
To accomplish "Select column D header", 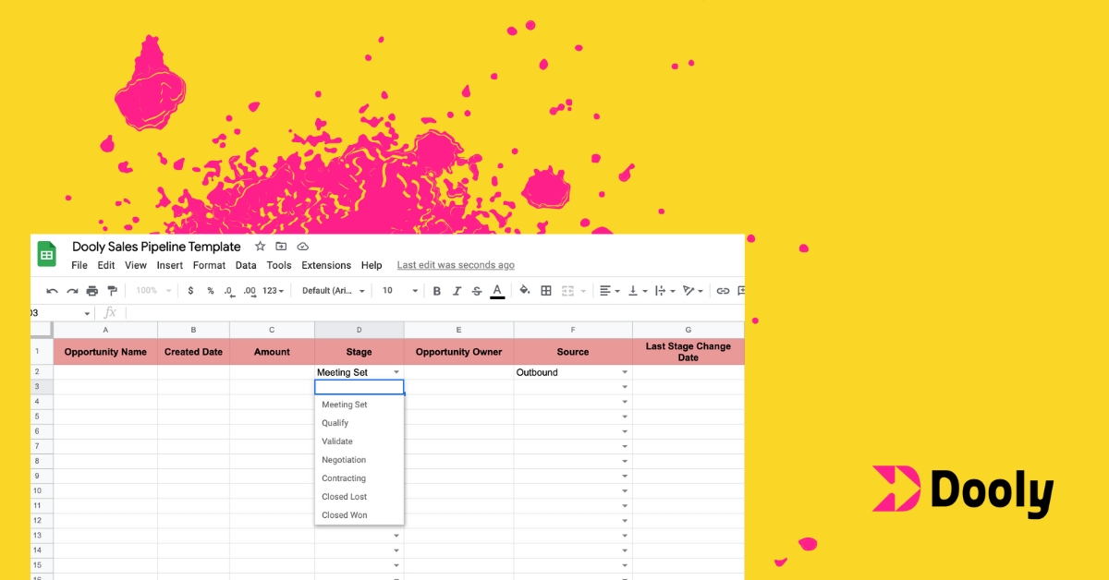I will [359, 330].
